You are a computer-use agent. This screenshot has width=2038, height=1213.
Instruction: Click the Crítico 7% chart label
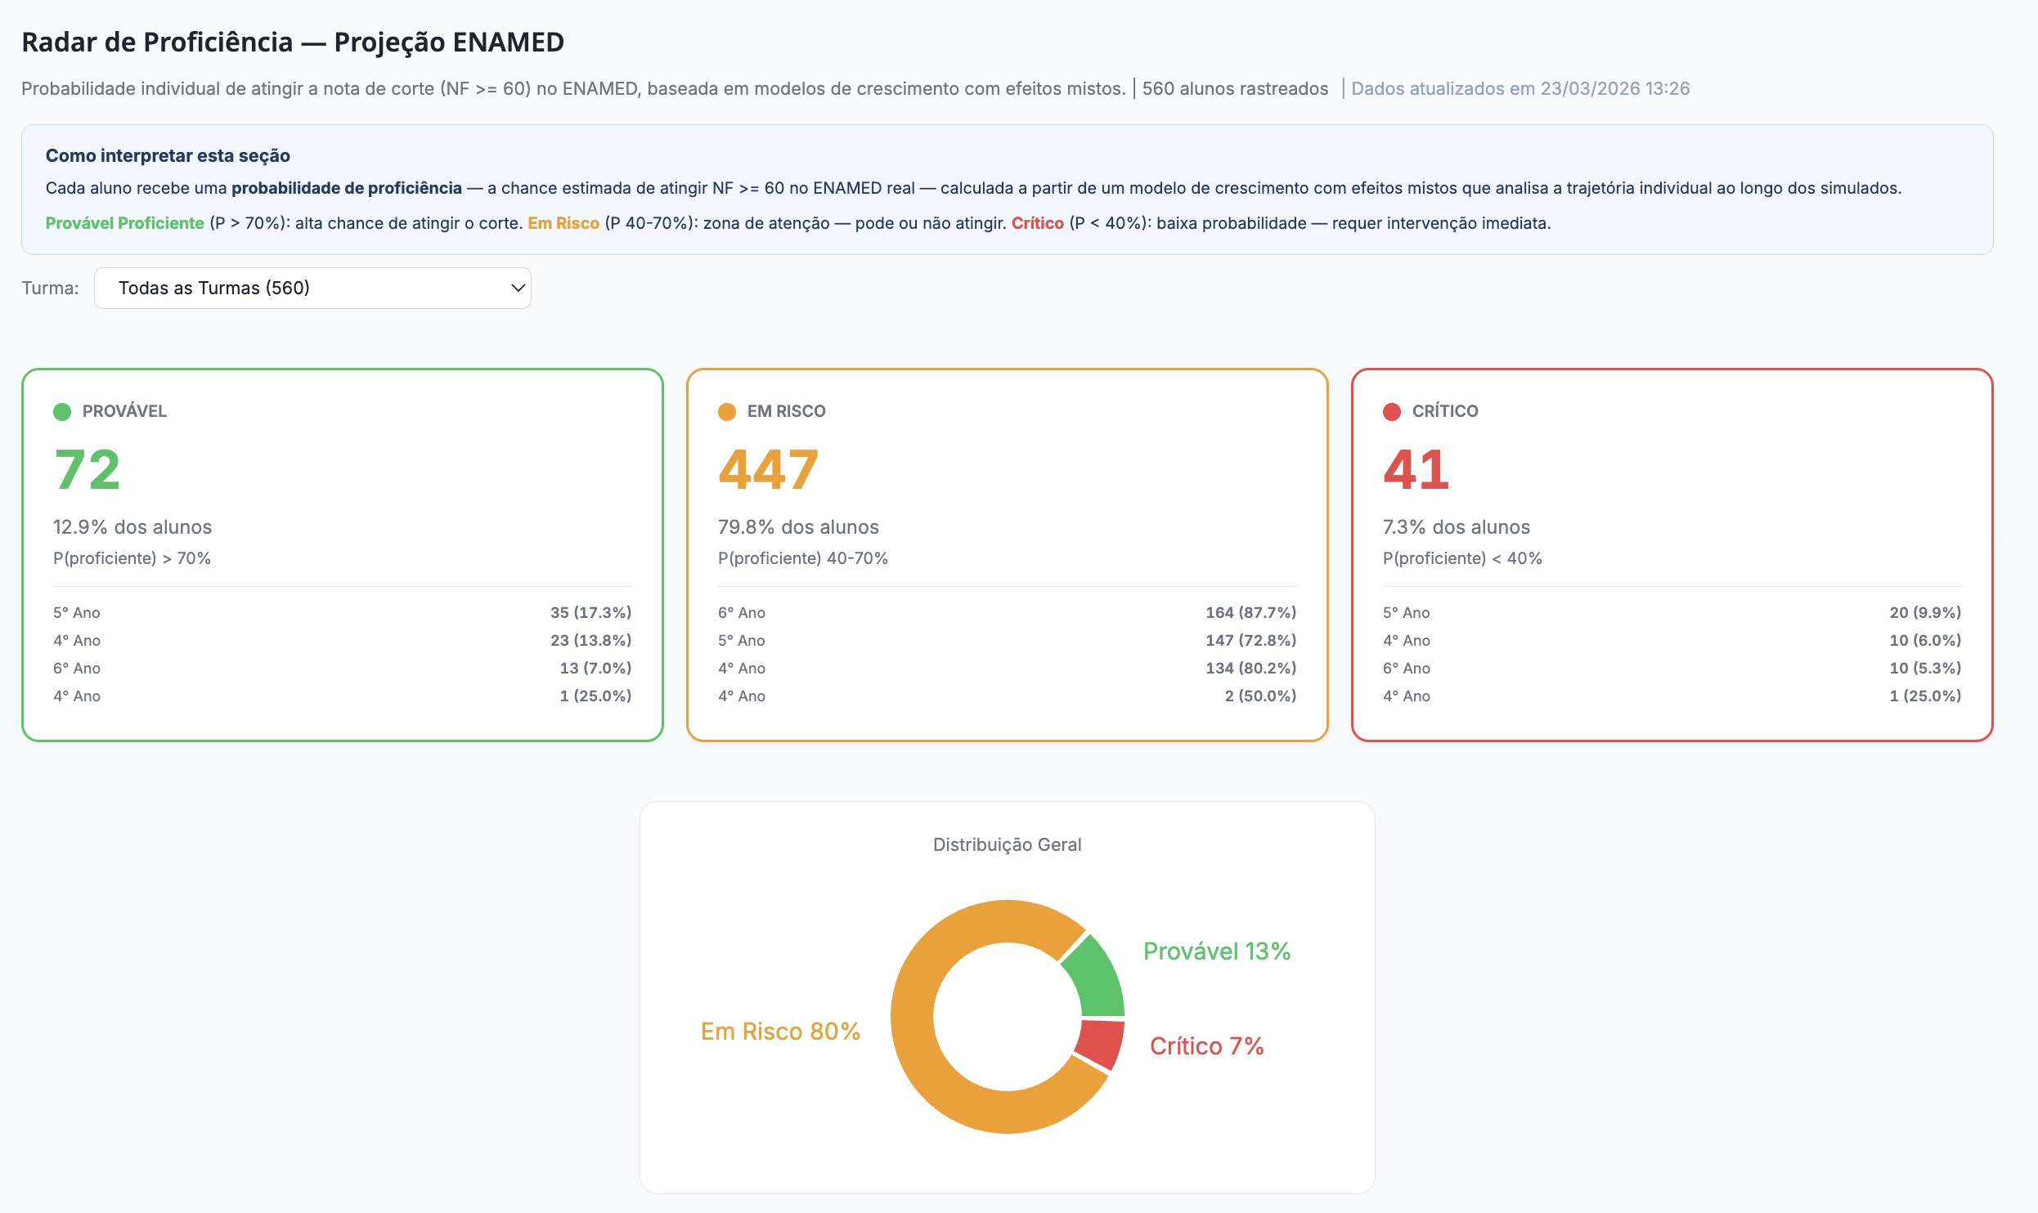pos(1206,1046)
